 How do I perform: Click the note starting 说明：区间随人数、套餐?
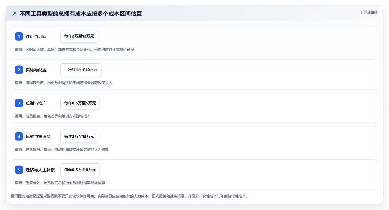click(75, 49)
